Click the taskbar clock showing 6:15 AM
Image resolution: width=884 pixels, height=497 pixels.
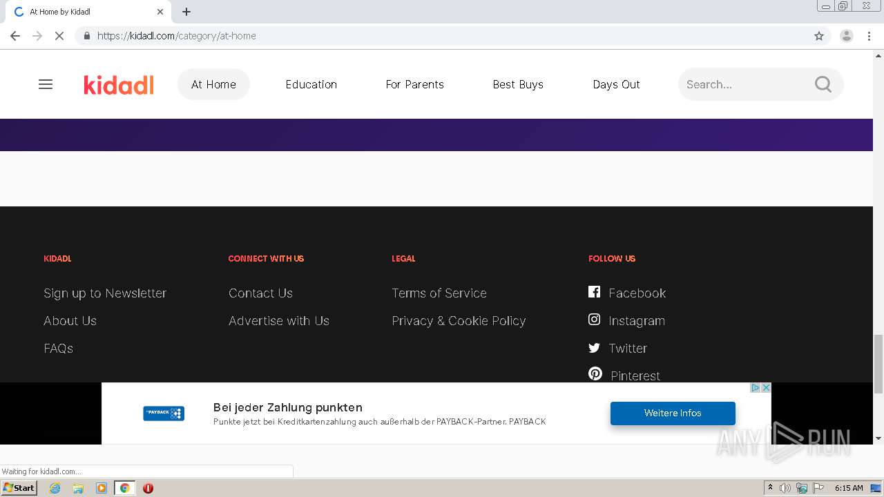849,488
